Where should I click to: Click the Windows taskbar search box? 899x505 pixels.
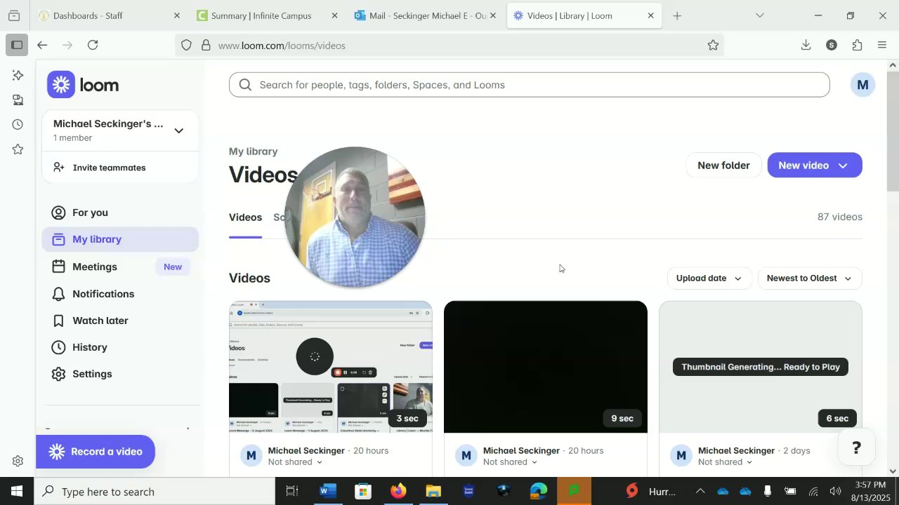click(155, 491)
